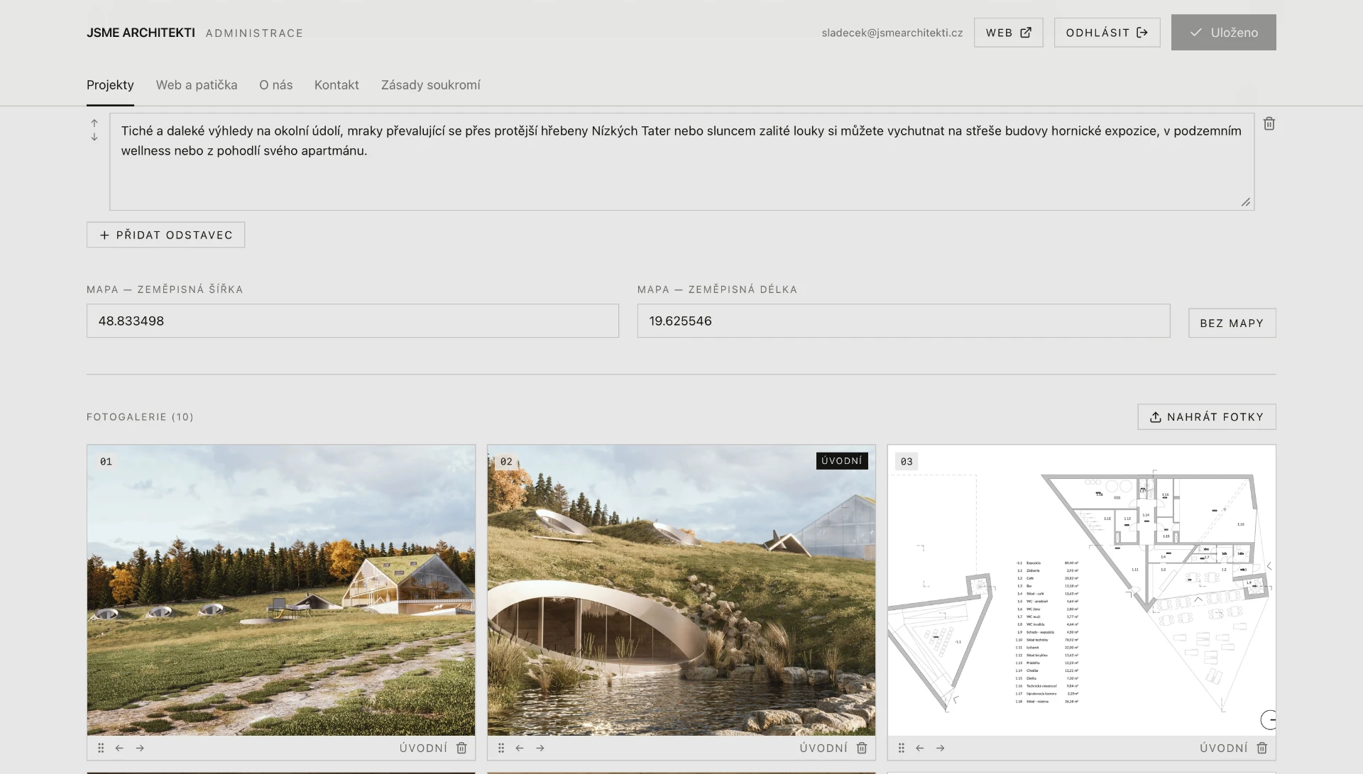1363x774 pixels.
Task: Set photo 03 as Úvodní
Action: [x=1224, y=748]
